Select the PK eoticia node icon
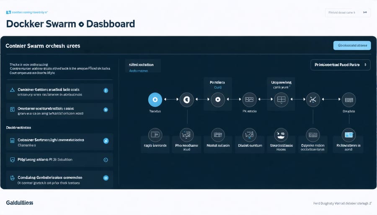Screen dimensions: 377x215 click(249, 100)
